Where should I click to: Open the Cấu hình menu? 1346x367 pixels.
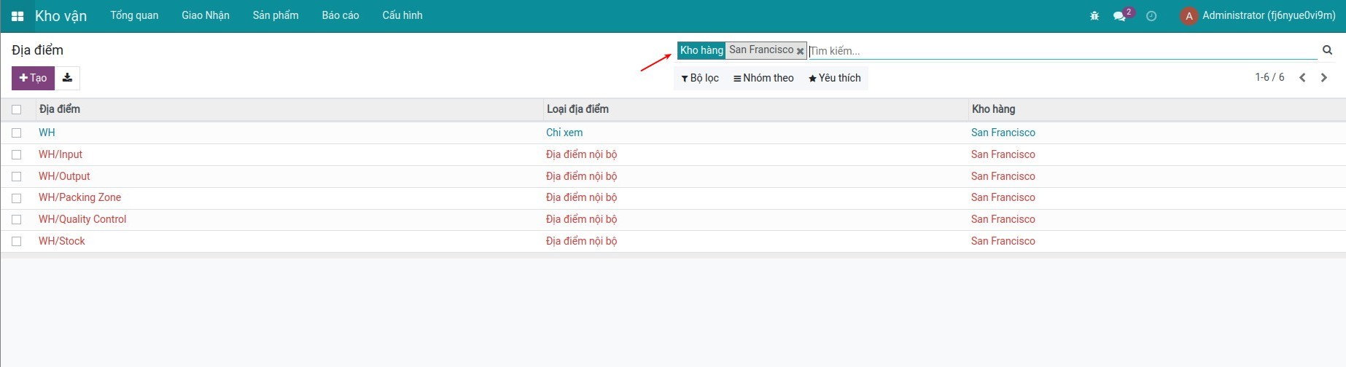402,15
